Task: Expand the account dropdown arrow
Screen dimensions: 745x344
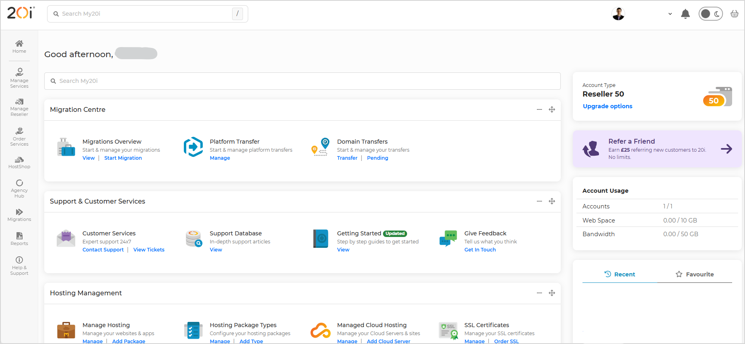Action: click(670, 14)
